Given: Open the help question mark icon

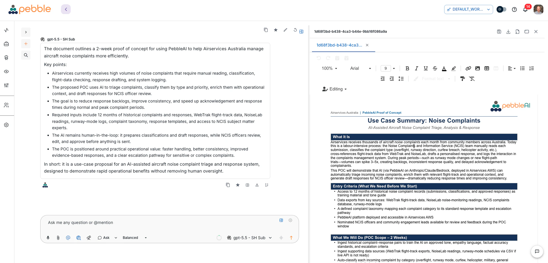Looking at the screenshot, I should pos(514,9).
